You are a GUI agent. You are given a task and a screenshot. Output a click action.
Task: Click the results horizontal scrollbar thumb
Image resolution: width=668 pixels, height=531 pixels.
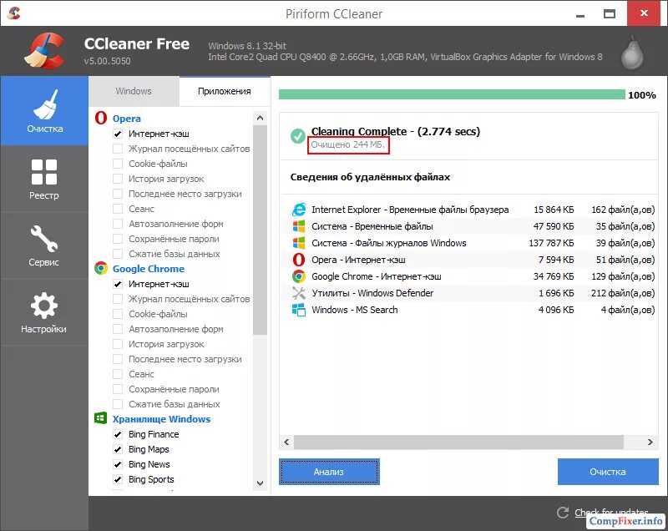coord(458,442)
